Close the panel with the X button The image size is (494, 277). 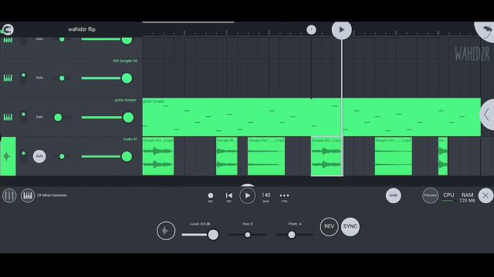486,195
